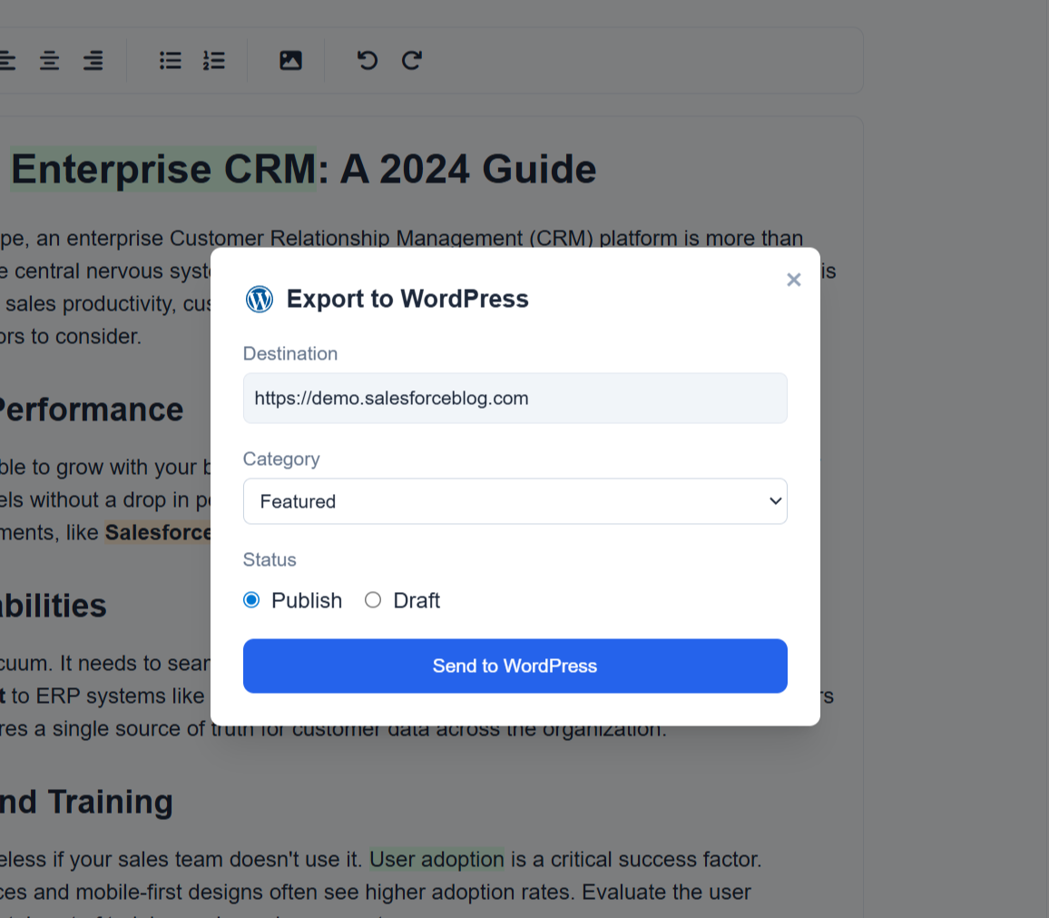Click the bold Salesforce word in article
Image resolution: width=1049 pixels, height=918 pixels.
click(158, 532)
